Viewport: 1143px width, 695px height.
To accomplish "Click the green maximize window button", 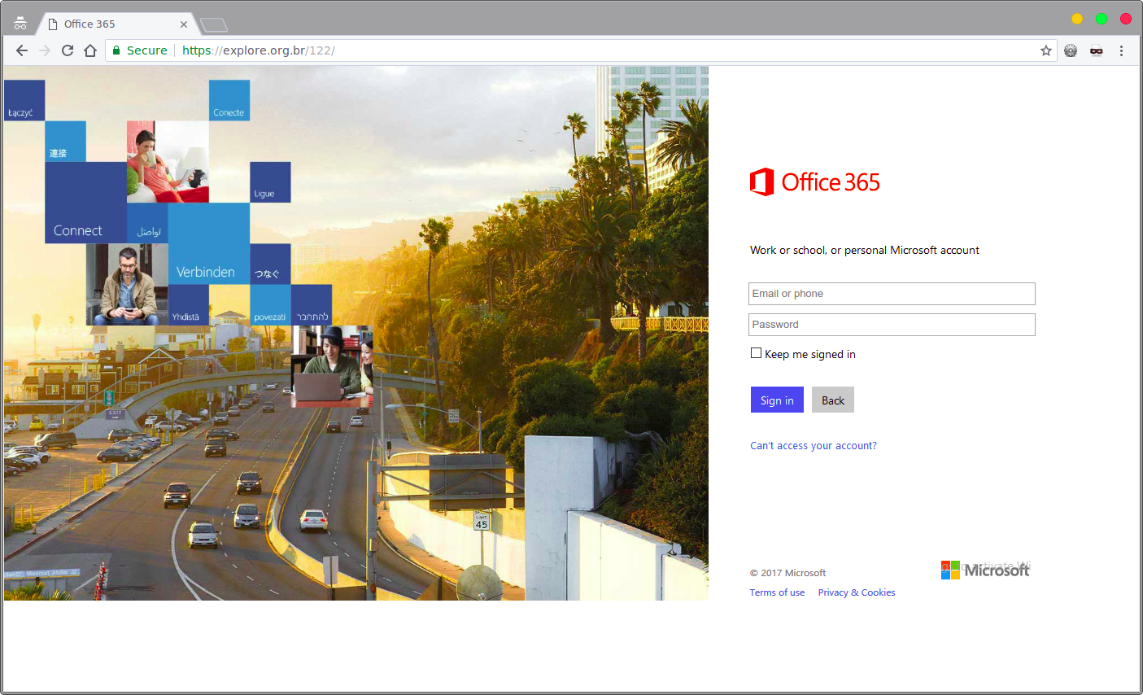I will tap(1102, 19).
